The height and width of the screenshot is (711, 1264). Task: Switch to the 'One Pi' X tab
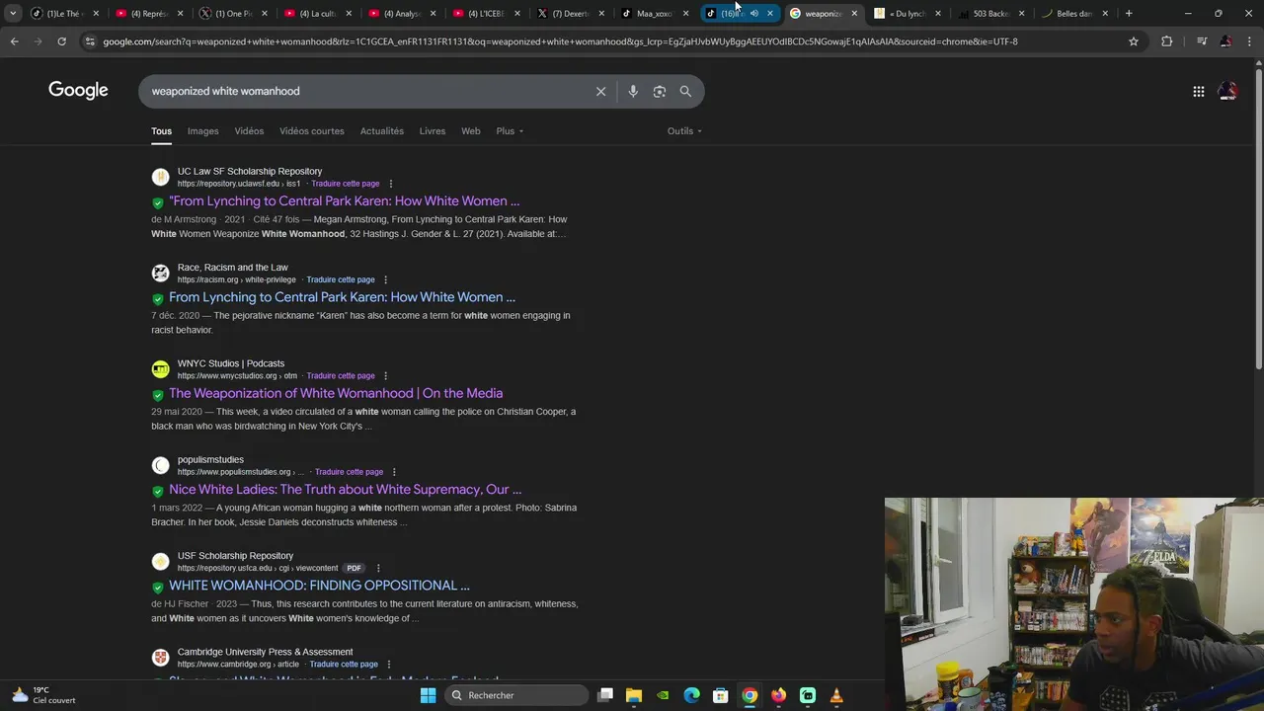point(233,14)
